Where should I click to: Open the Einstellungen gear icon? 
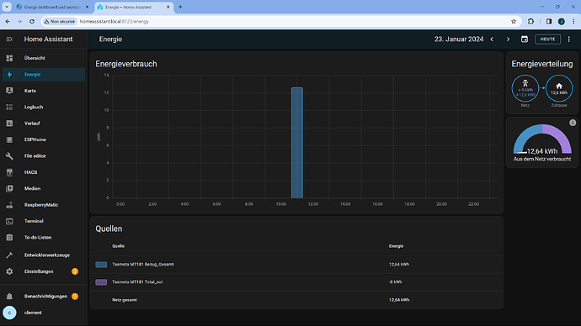click(9, 271)
